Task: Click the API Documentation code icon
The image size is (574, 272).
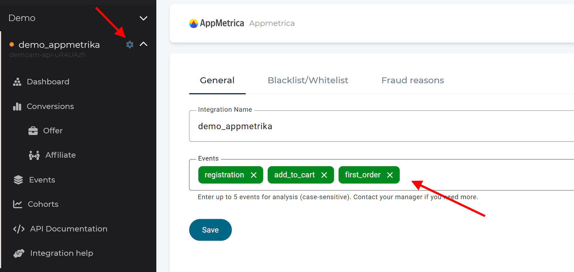Action: pyautogui.click(x=19, y=229)
